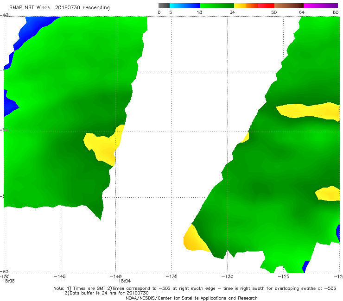This screenshot has height=301, width=343.
Task: Click the "80" label under the color scale
Action: (x=336, y=12)
